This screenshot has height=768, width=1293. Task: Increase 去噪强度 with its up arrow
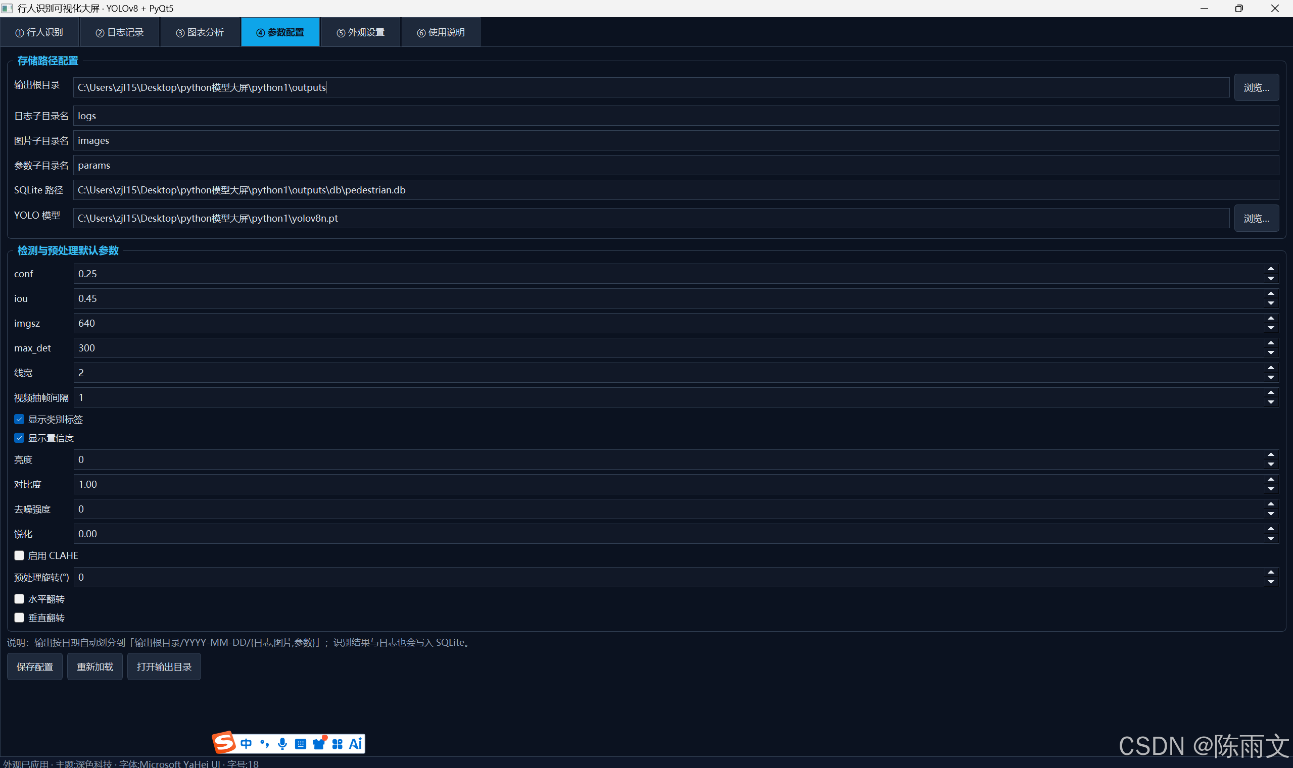(x=1271, y=504)
